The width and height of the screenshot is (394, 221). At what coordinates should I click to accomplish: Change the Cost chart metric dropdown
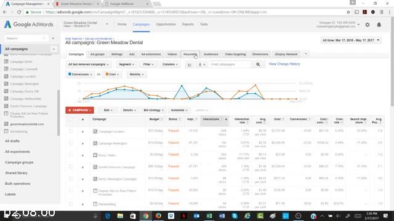coord(112,74)
